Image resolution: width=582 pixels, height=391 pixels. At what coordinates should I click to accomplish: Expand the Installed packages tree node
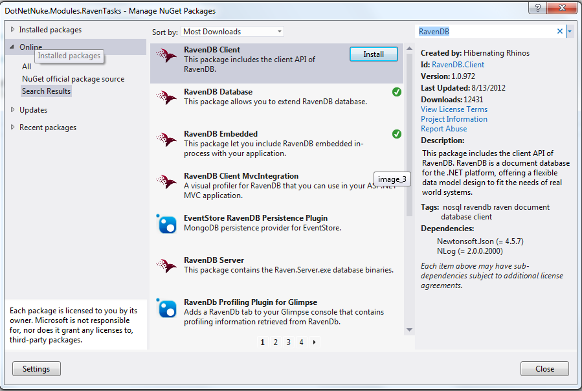point(13,30)
